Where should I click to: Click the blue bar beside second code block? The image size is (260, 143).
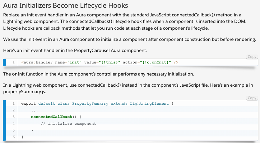coord(4,120)
